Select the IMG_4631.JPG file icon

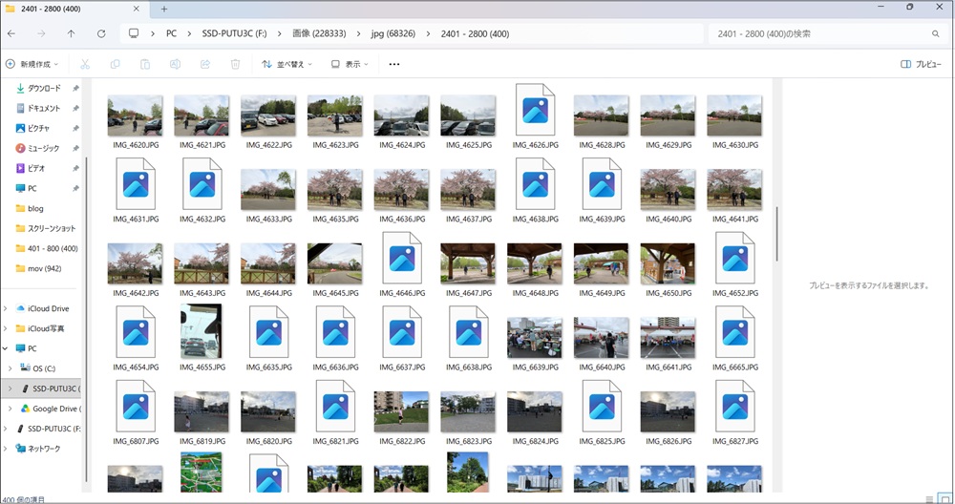pos(136,183)
